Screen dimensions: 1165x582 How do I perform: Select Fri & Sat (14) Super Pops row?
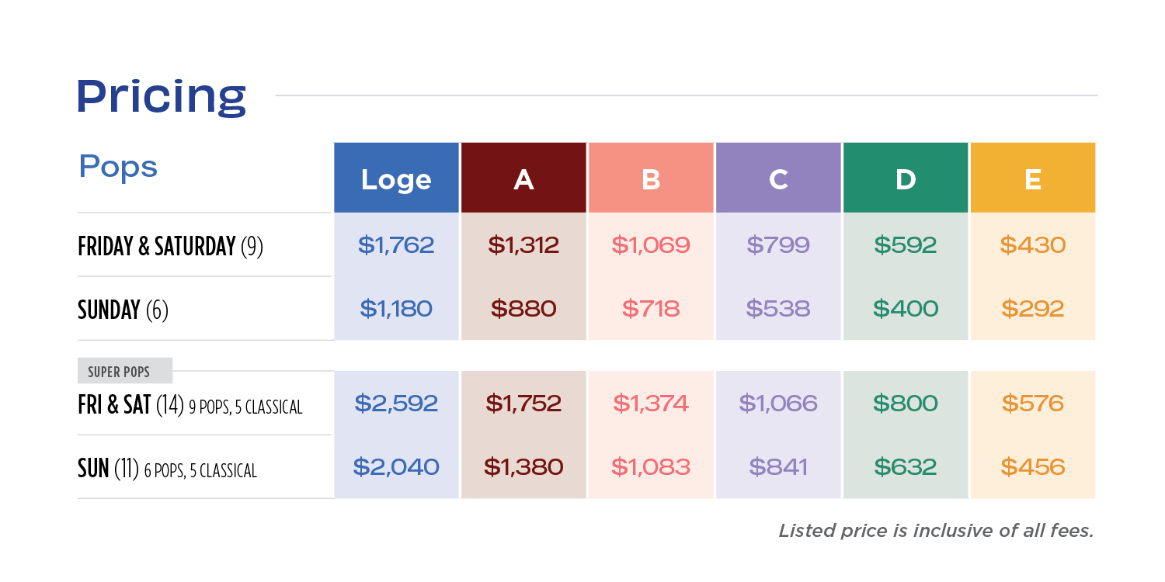(190, 405)
